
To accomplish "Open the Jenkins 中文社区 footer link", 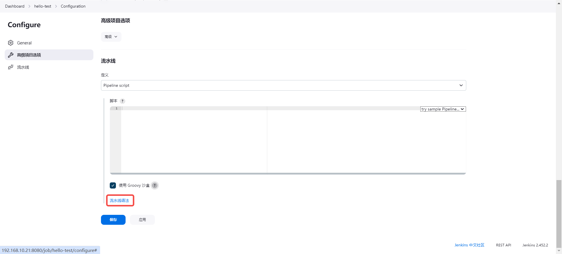I will click(469, 245).
